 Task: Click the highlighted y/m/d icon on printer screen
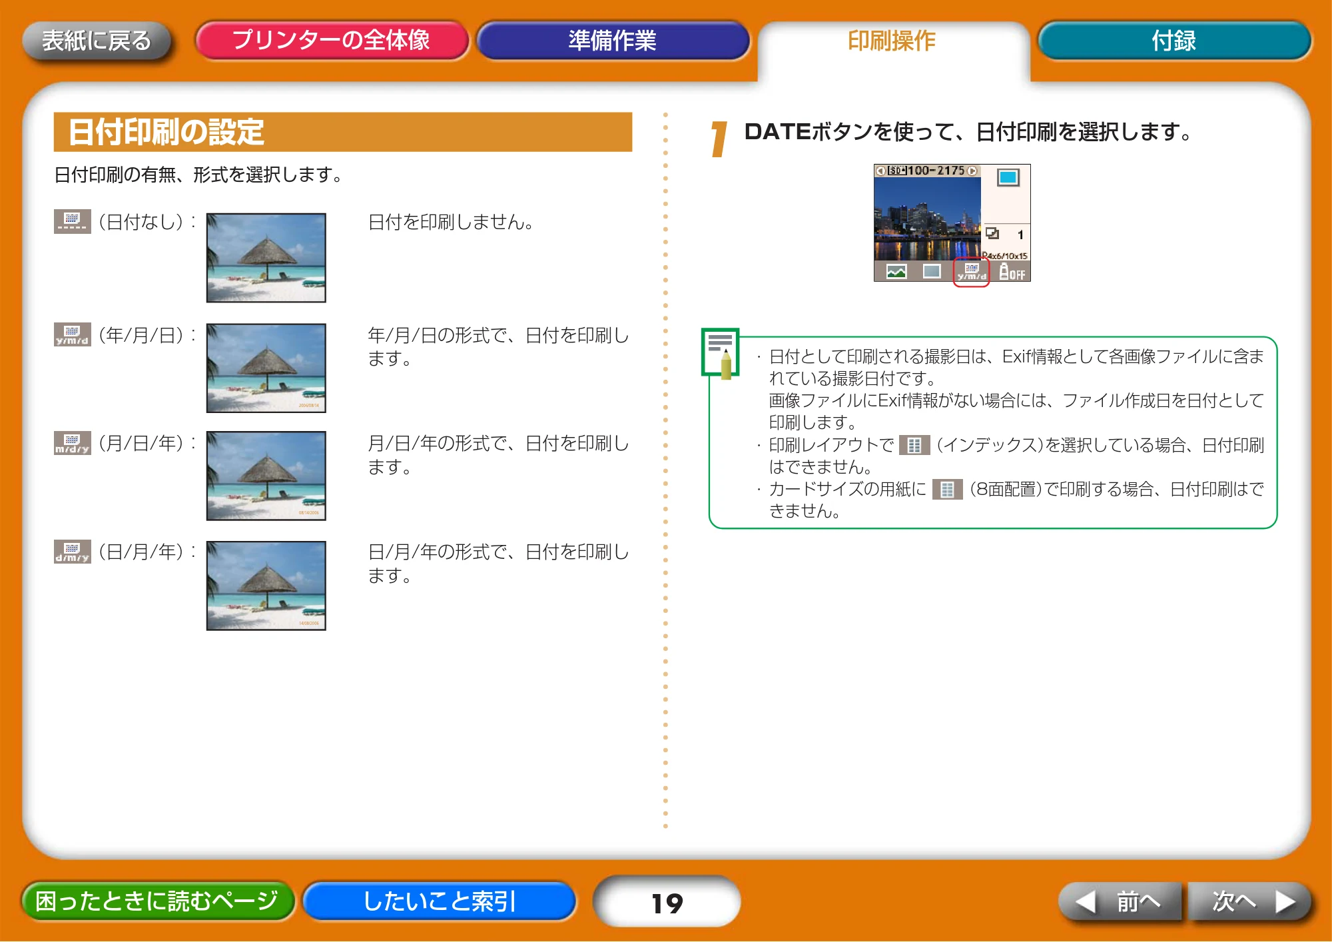(x=971, y=272)
